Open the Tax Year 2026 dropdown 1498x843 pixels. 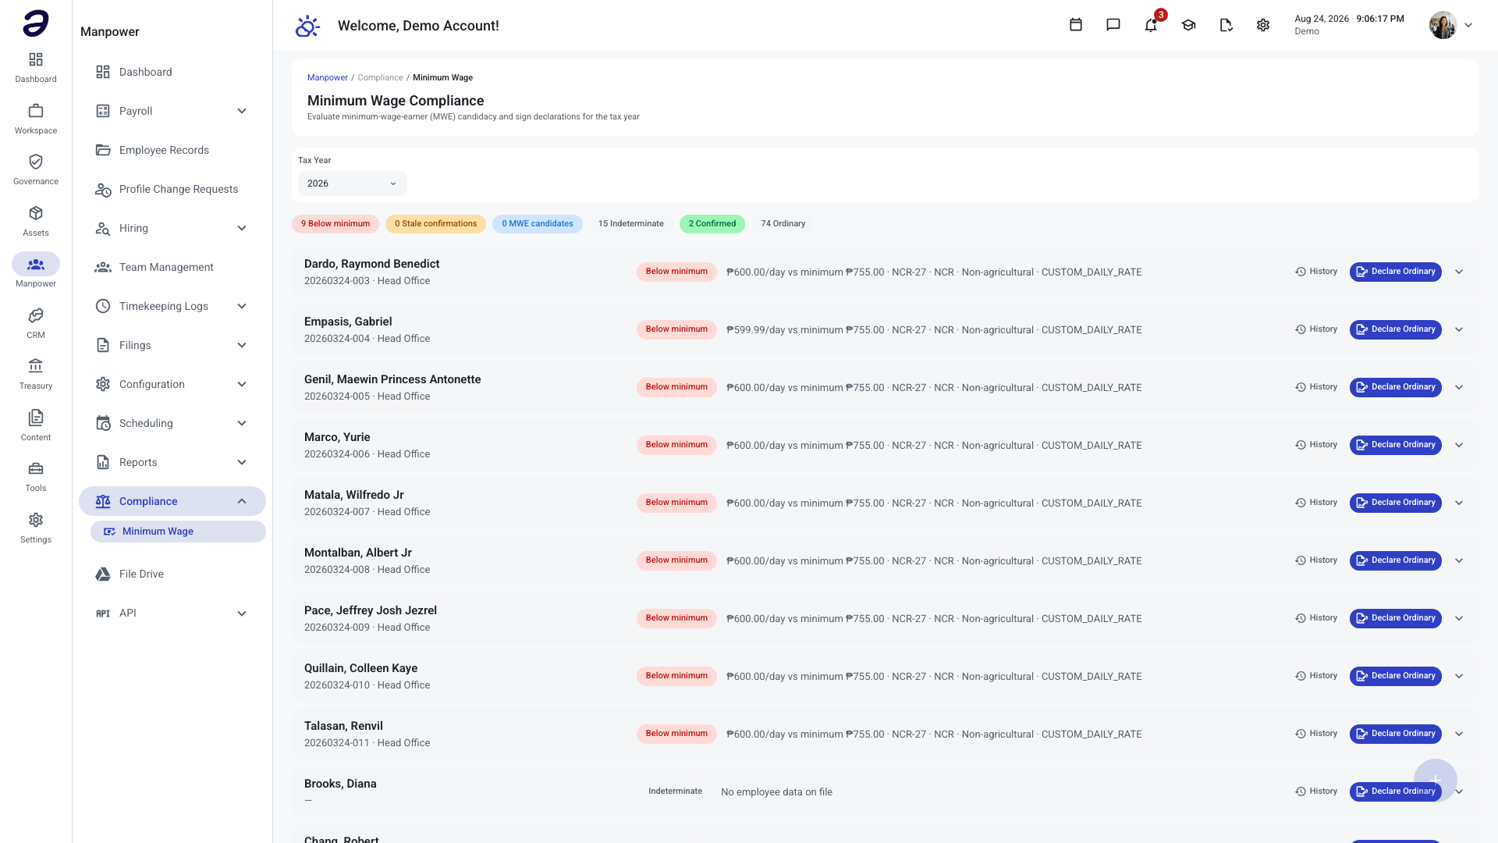pyautogui.click(x=353, y=183)
